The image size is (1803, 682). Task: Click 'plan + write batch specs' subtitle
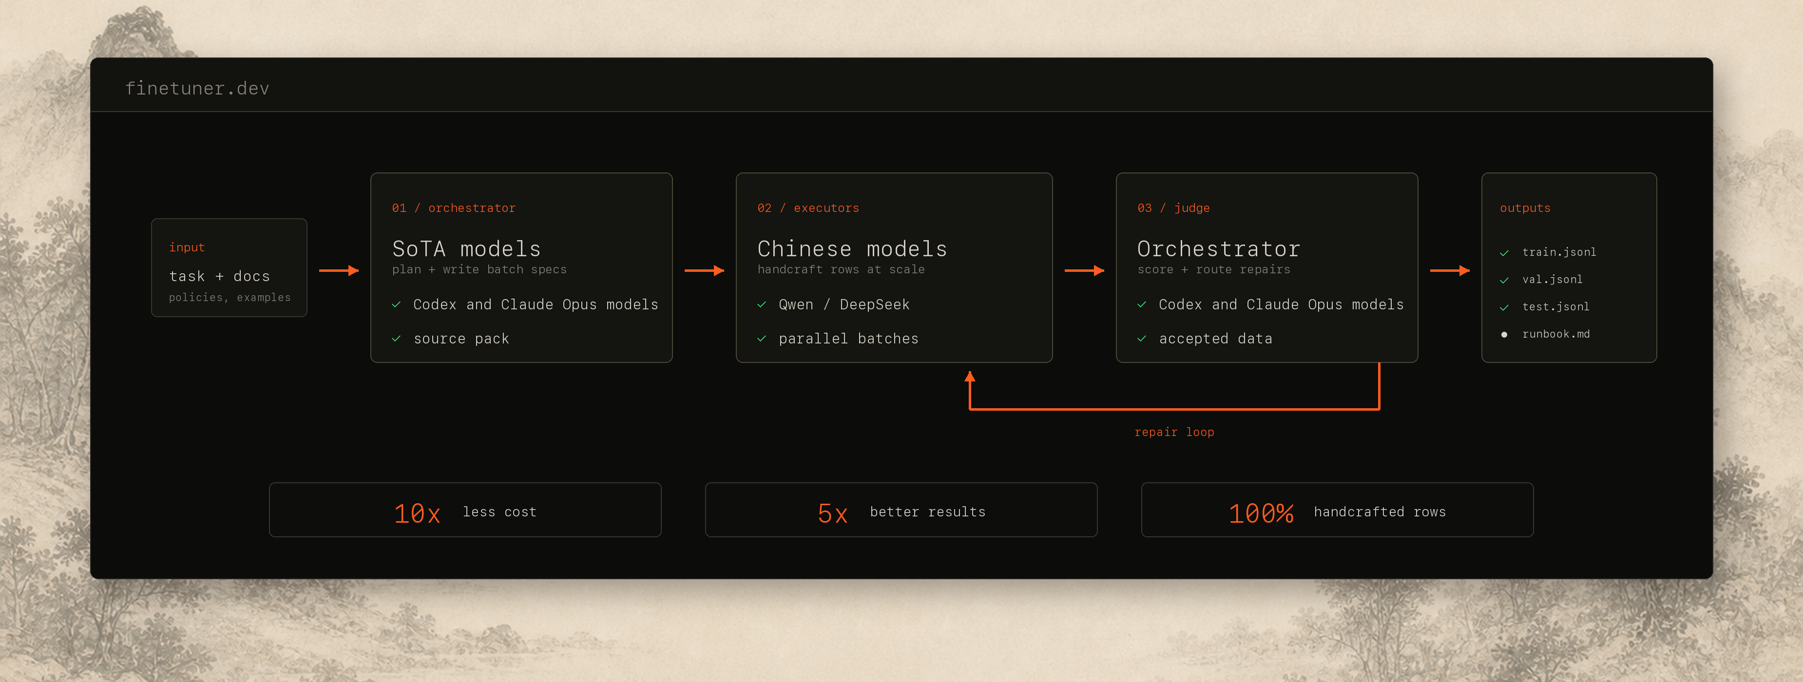click(x=480, y=269)
